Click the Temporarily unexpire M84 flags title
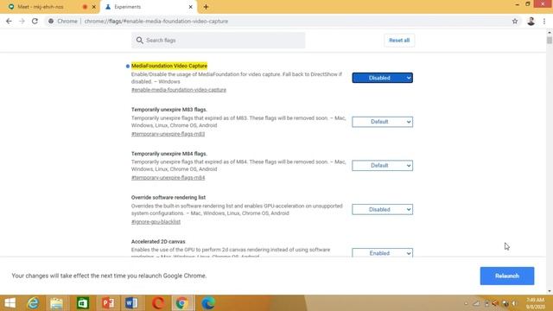 (169, 154)
